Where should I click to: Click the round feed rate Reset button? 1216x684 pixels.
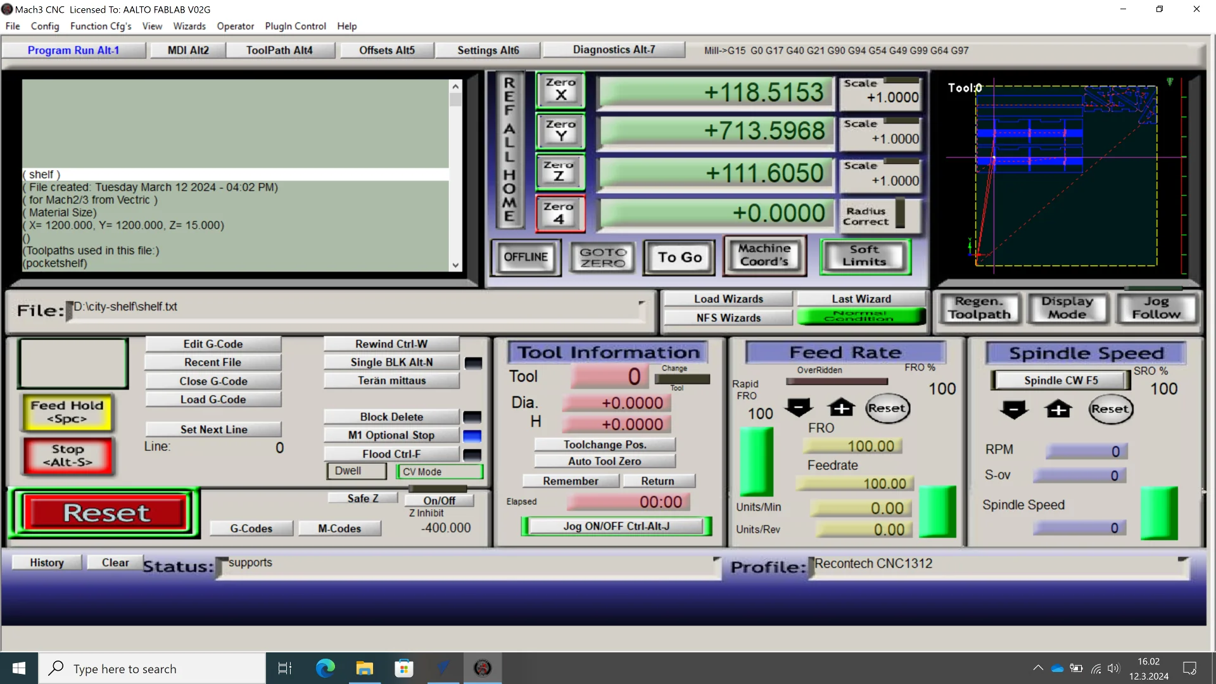click(x=887, y=408)
